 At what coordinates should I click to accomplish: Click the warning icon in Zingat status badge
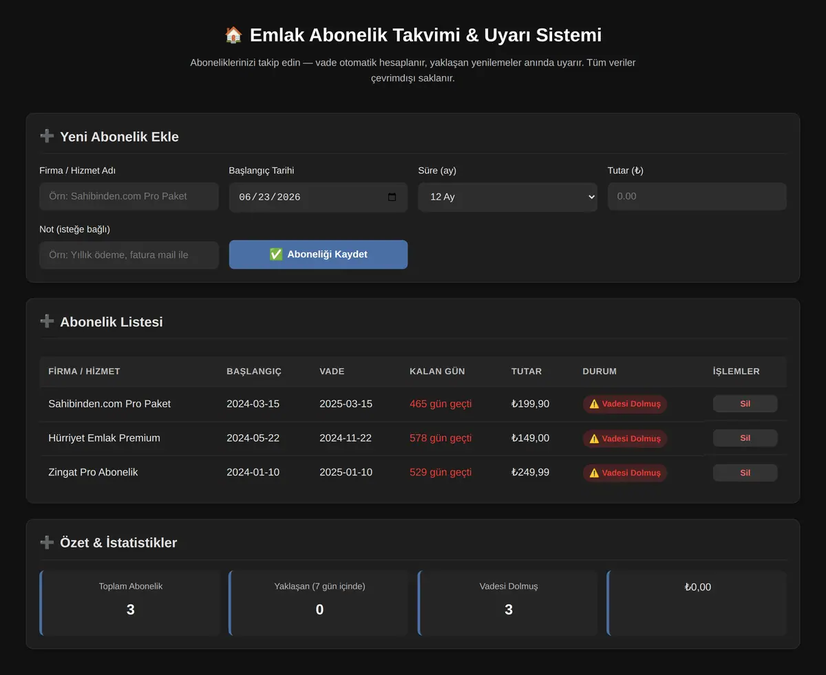[x=594, y=473]
